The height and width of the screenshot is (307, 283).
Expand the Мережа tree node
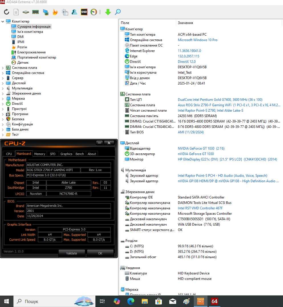tap(3, 99)
